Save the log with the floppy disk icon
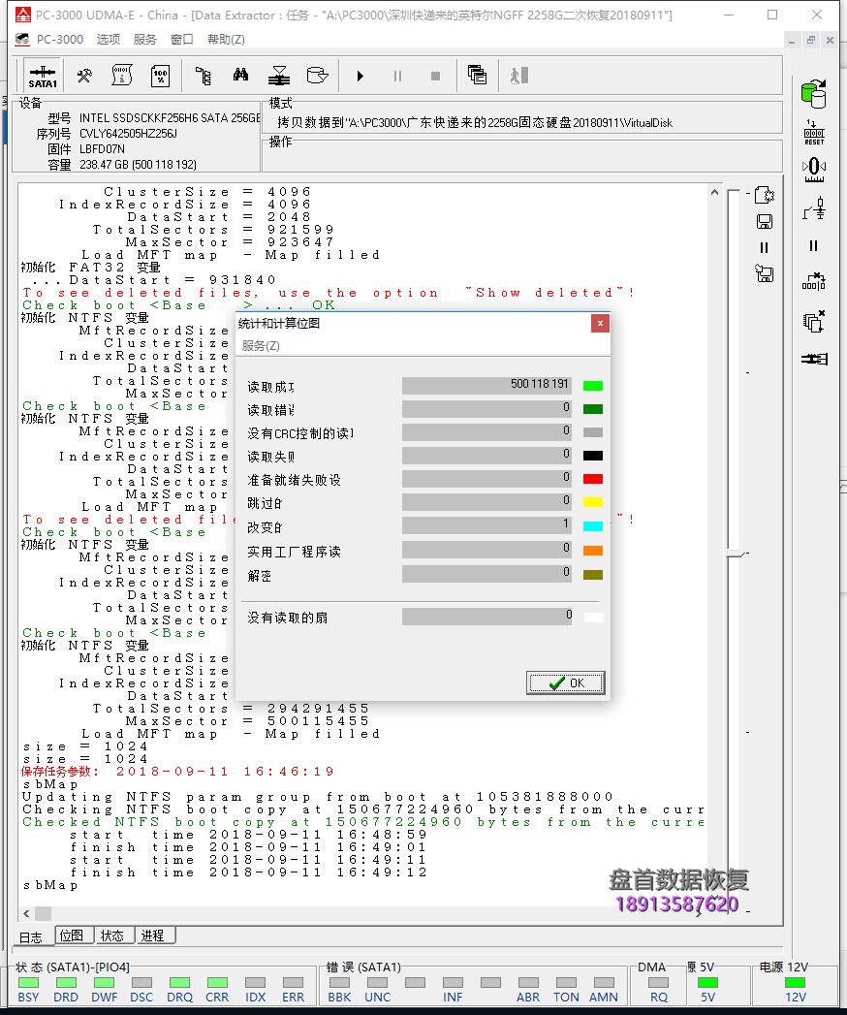 point(765,221)
